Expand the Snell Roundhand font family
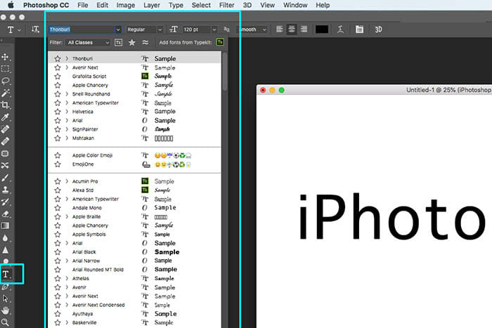 [67, 93]
